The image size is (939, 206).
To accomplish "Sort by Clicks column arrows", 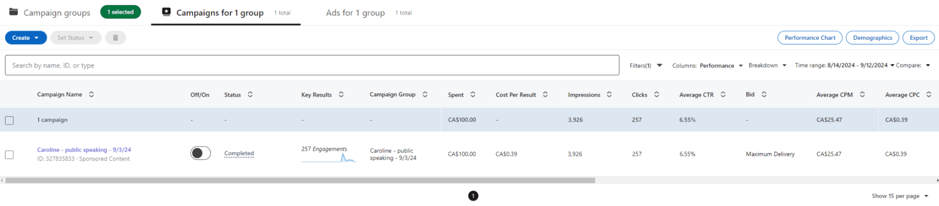I will pyautogui.click(x=656, y=94).
